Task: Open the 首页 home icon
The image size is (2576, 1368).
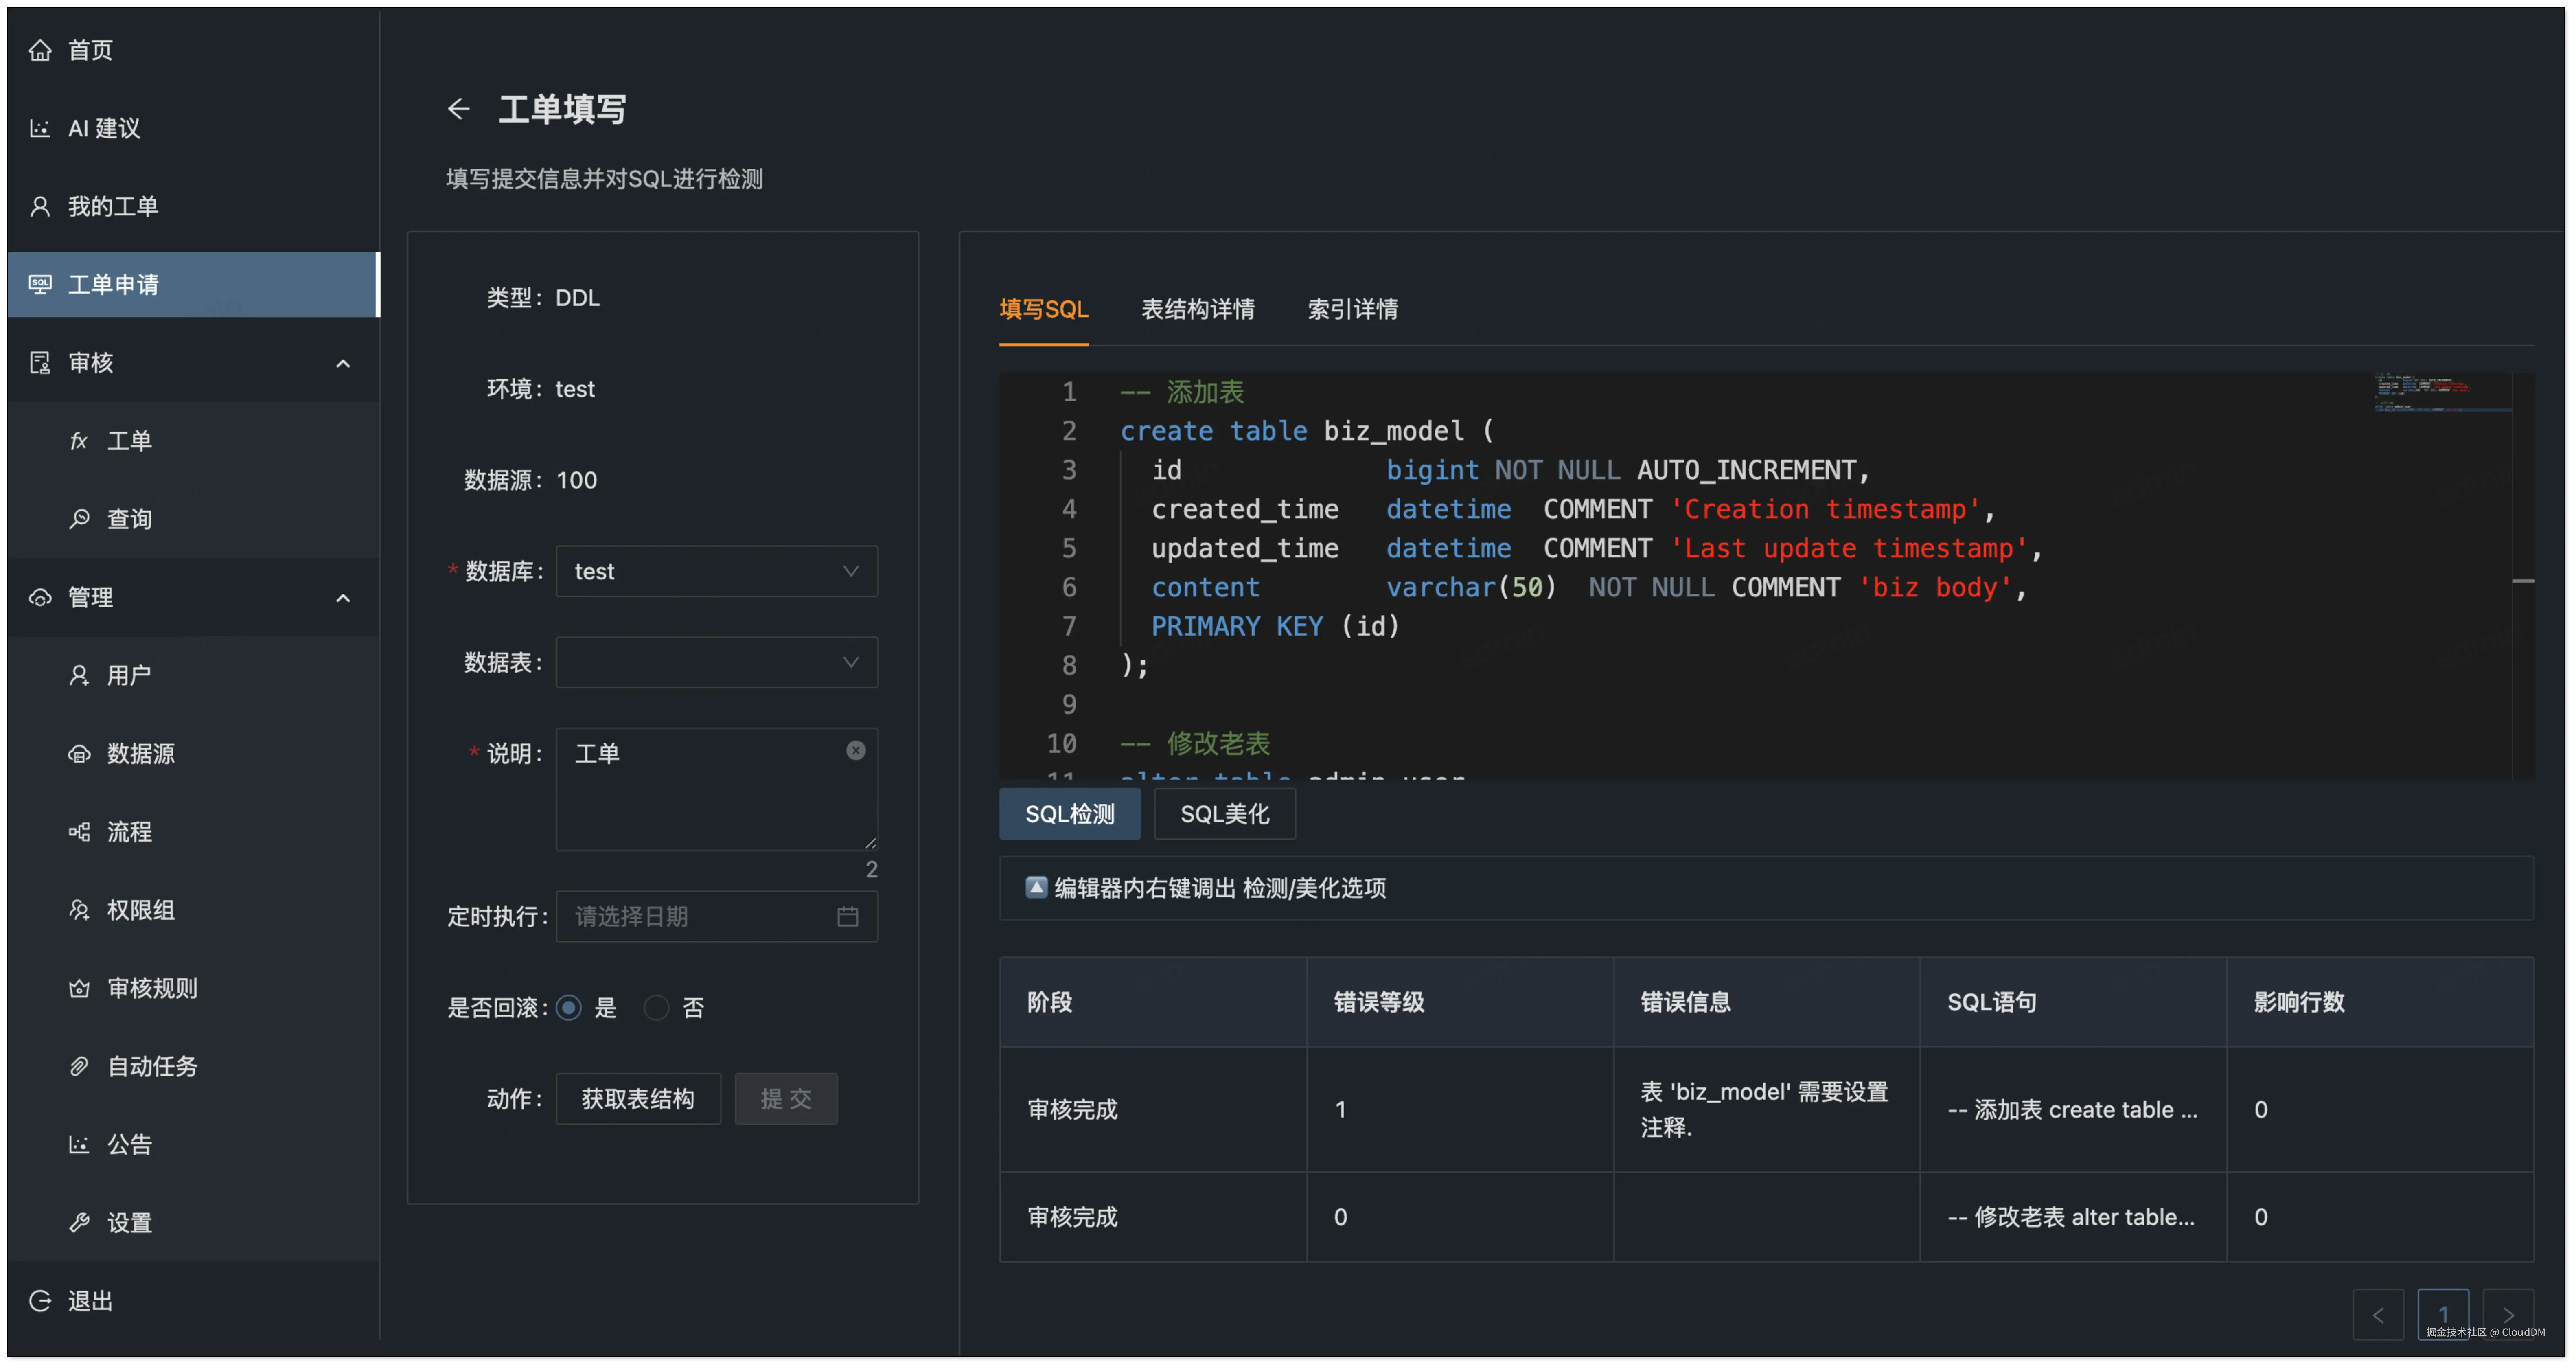Action: click(40, 50)
